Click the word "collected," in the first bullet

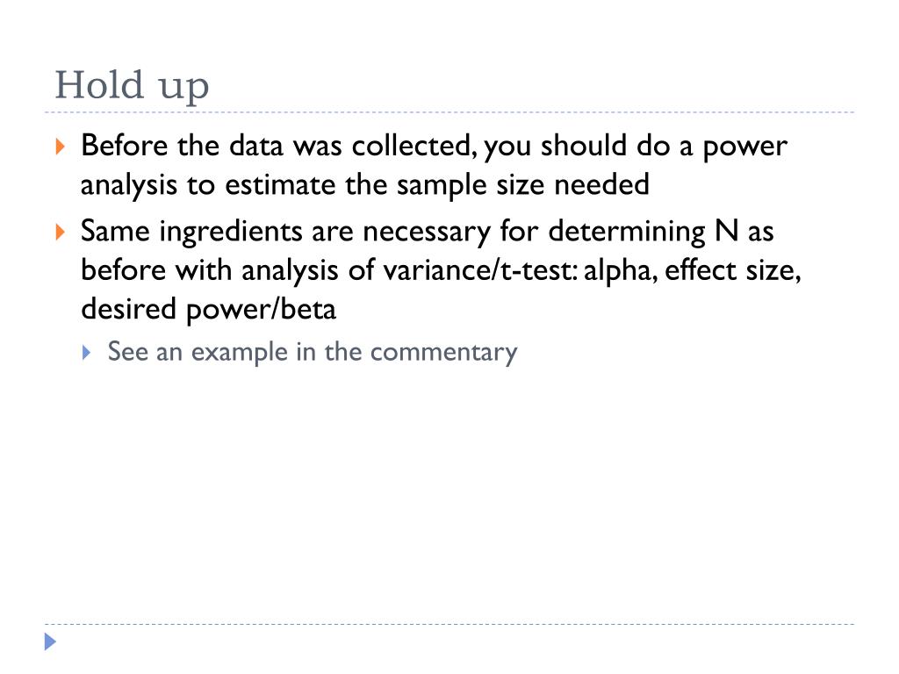click(414, 147)
